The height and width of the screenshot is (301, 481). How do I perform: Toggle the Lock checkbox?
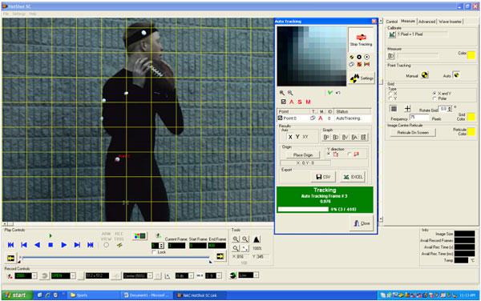pyautogui.click(x=154, y=252)
